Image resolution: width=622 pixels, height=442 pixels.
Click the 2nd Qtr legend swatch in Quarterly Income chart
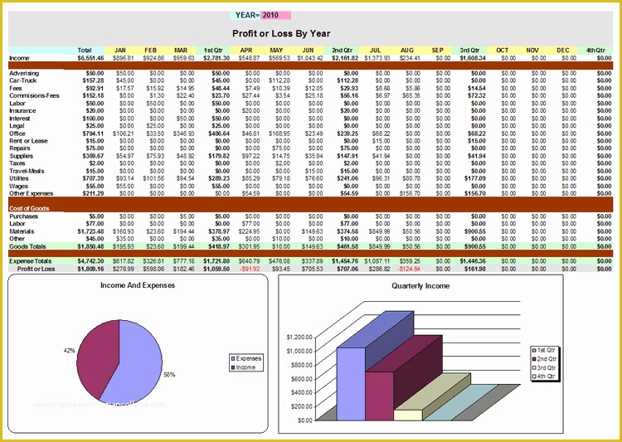point(534,359)
